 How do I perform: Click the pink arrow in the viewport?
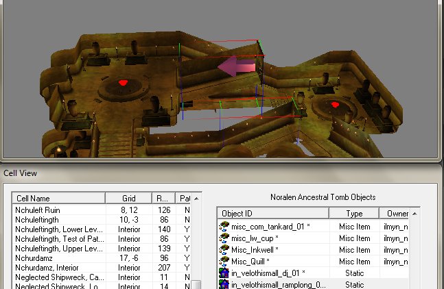pyautogui.click(x=236, y=66)
